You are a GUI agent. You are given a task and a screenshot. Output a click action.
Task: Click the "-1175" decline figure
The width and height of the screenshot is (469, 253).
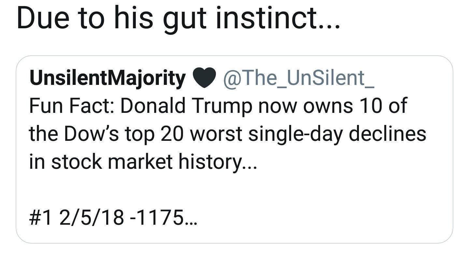[x=157, y=218]
